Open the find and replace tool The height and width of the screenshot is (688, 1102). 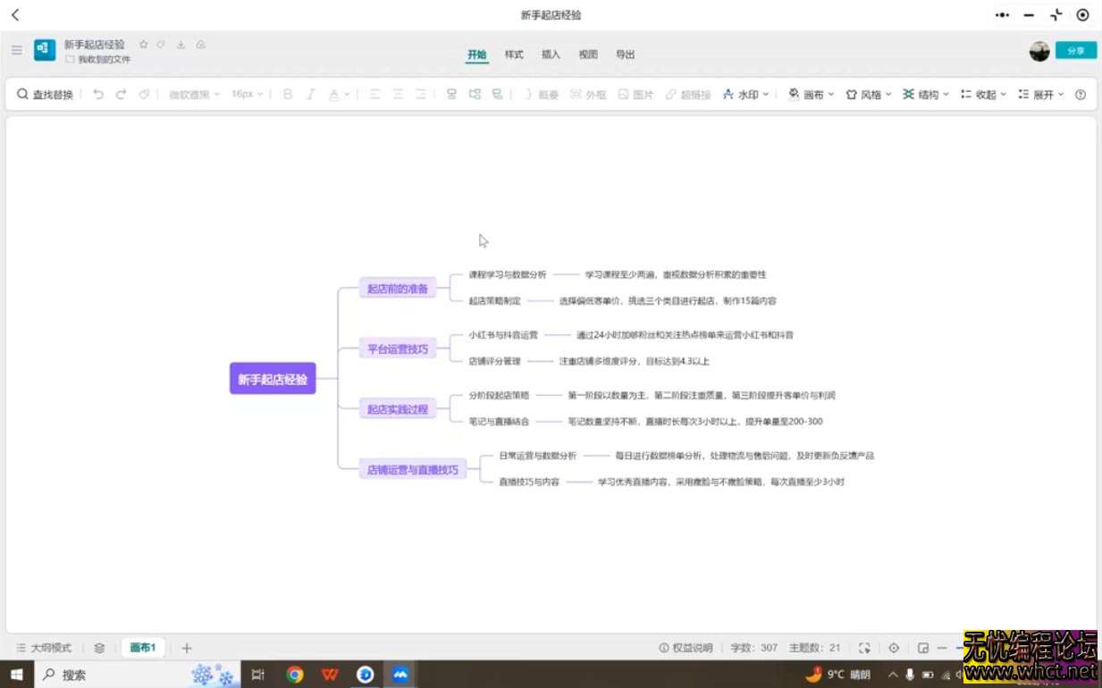pyautogui.click(x=45, y=93)
